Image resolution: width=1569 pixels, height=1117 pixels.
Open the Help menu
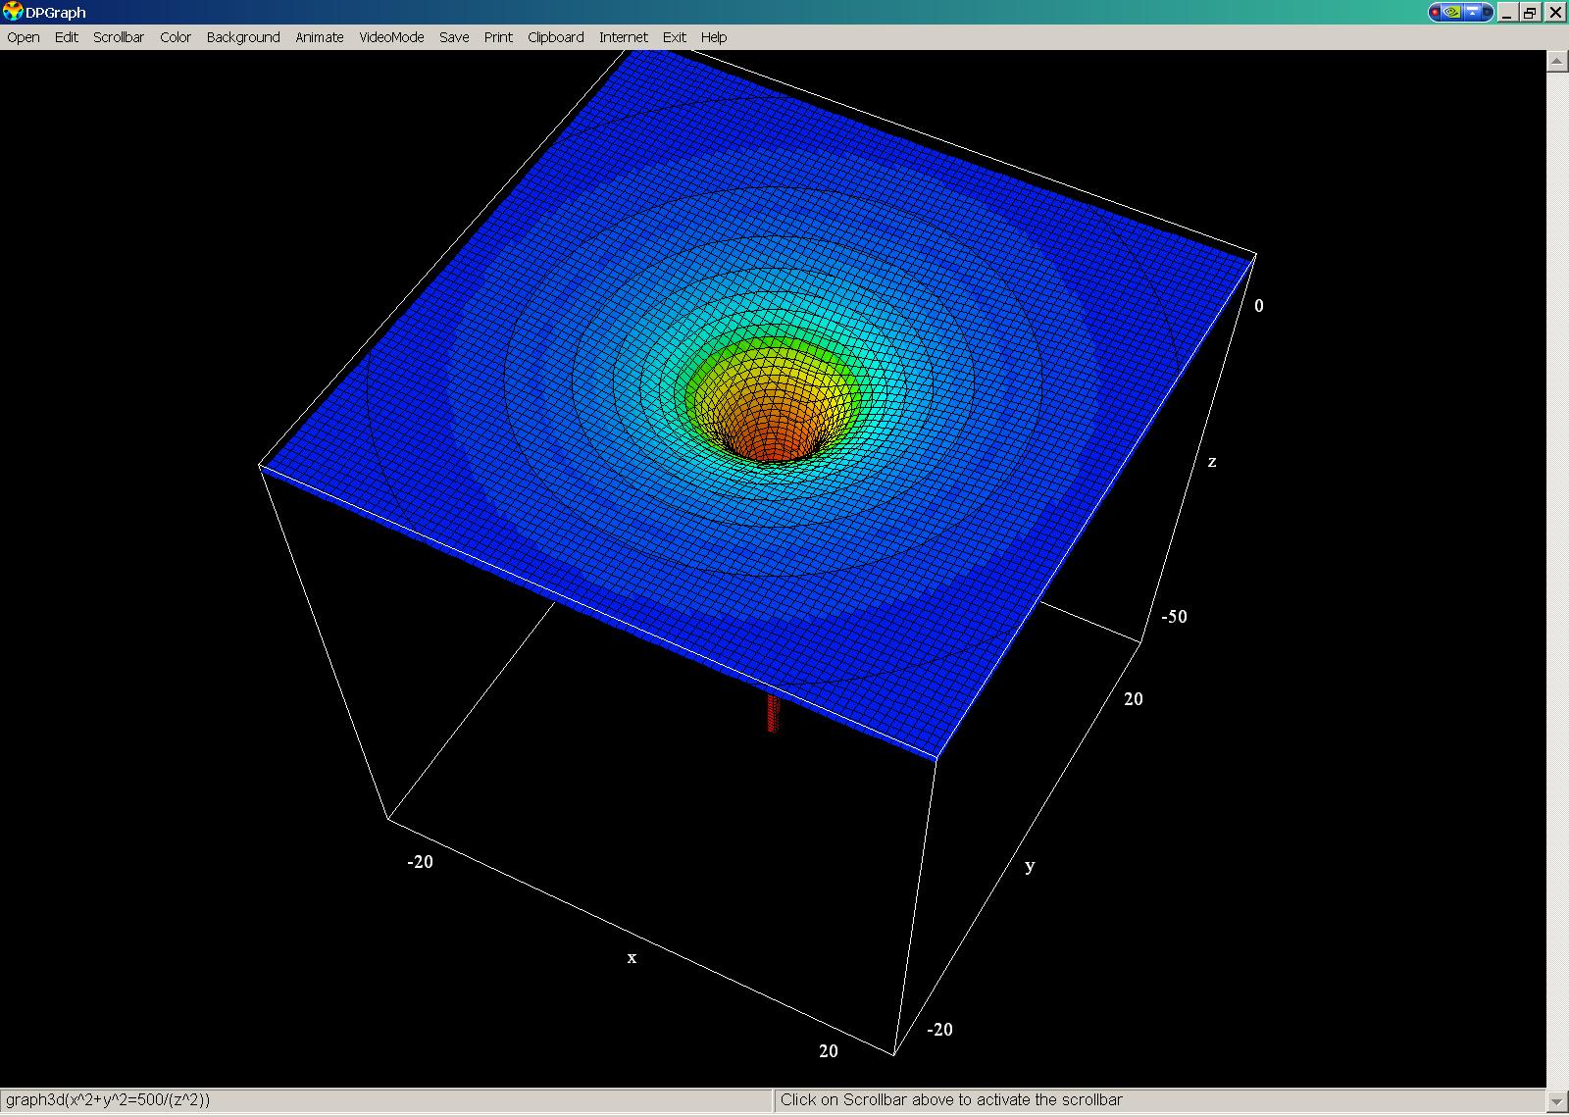pos(714,37)
